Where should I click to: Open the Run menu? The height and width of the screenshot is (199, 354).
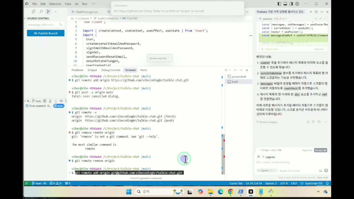[x=85, y=4]
